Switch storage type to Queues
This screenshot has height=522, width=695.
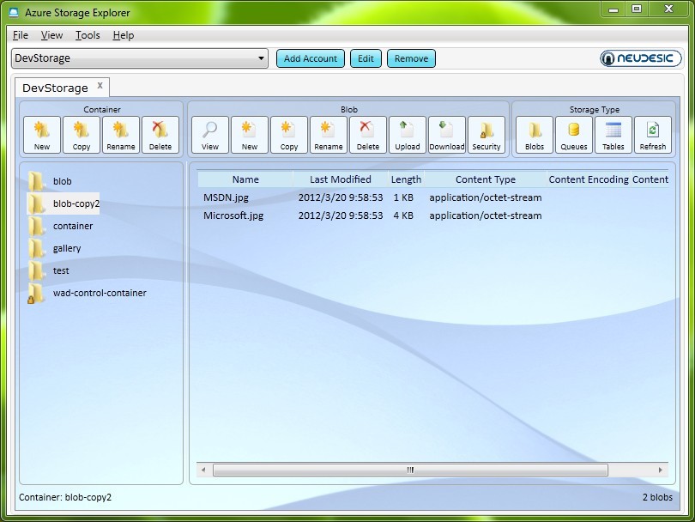(x=574, y=135)
